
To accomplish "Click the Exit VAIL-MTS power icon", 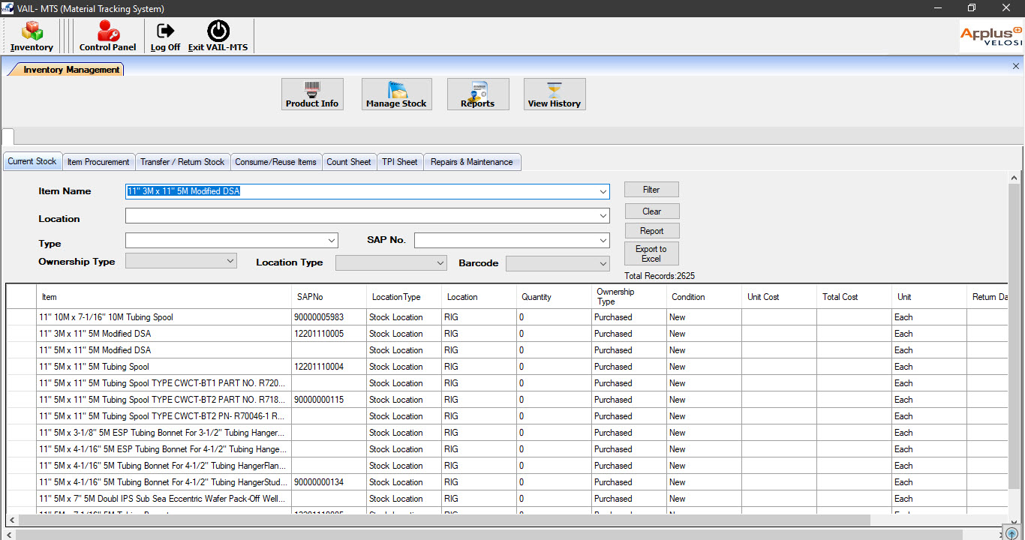I will coord(218,34).
